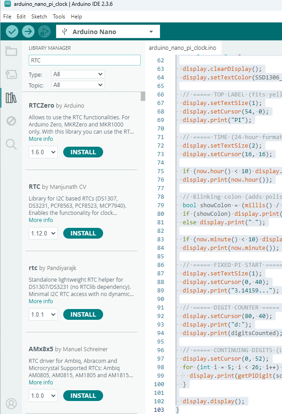Click the display.print("PI"); code line
Viewport: 282px width, 414px height.
(x=217, y=120)
